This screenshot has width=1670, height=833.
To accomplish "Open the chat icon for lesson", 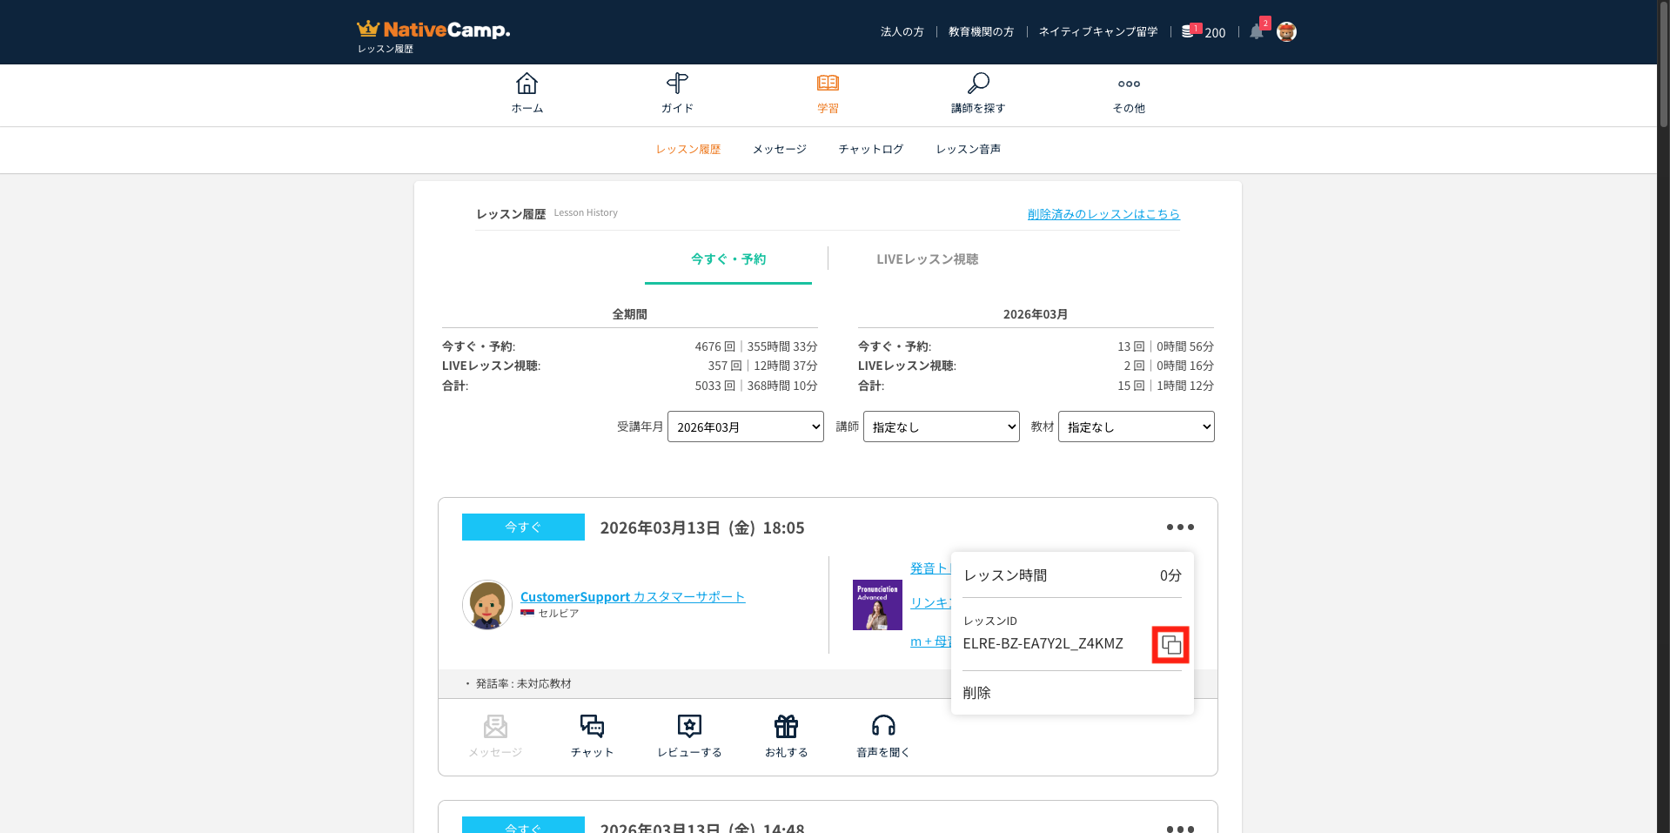I will click(x=592, y=726).
